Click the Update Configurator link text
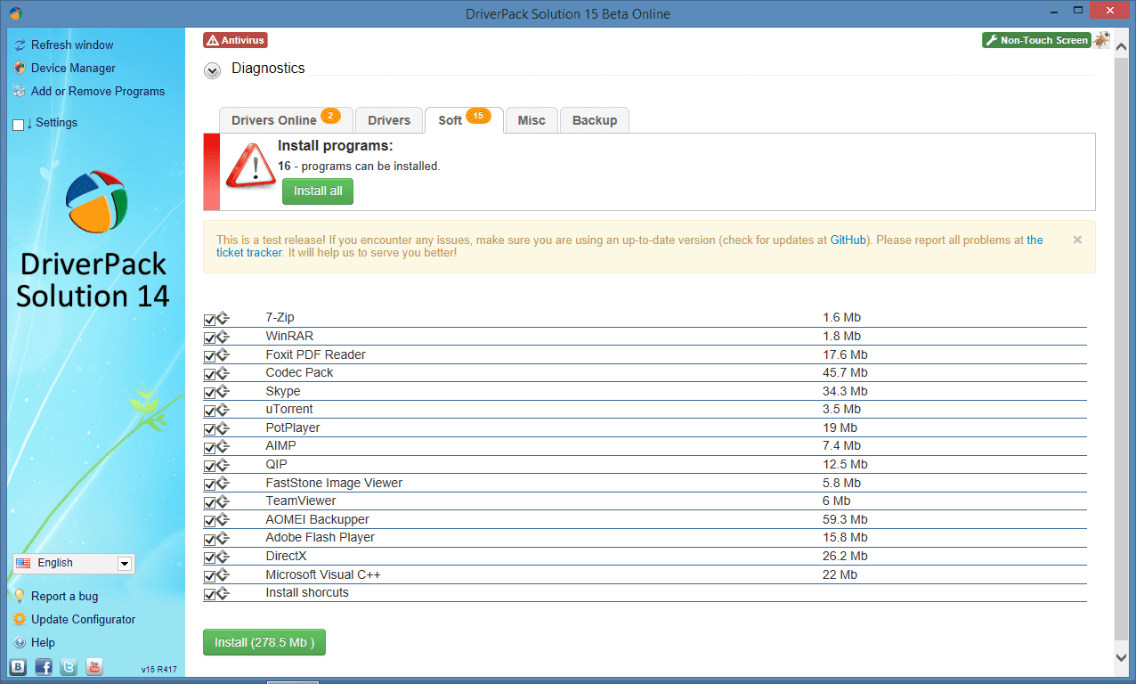The width and height of the screenshot is (1136, 684). [x=83, y=619]
